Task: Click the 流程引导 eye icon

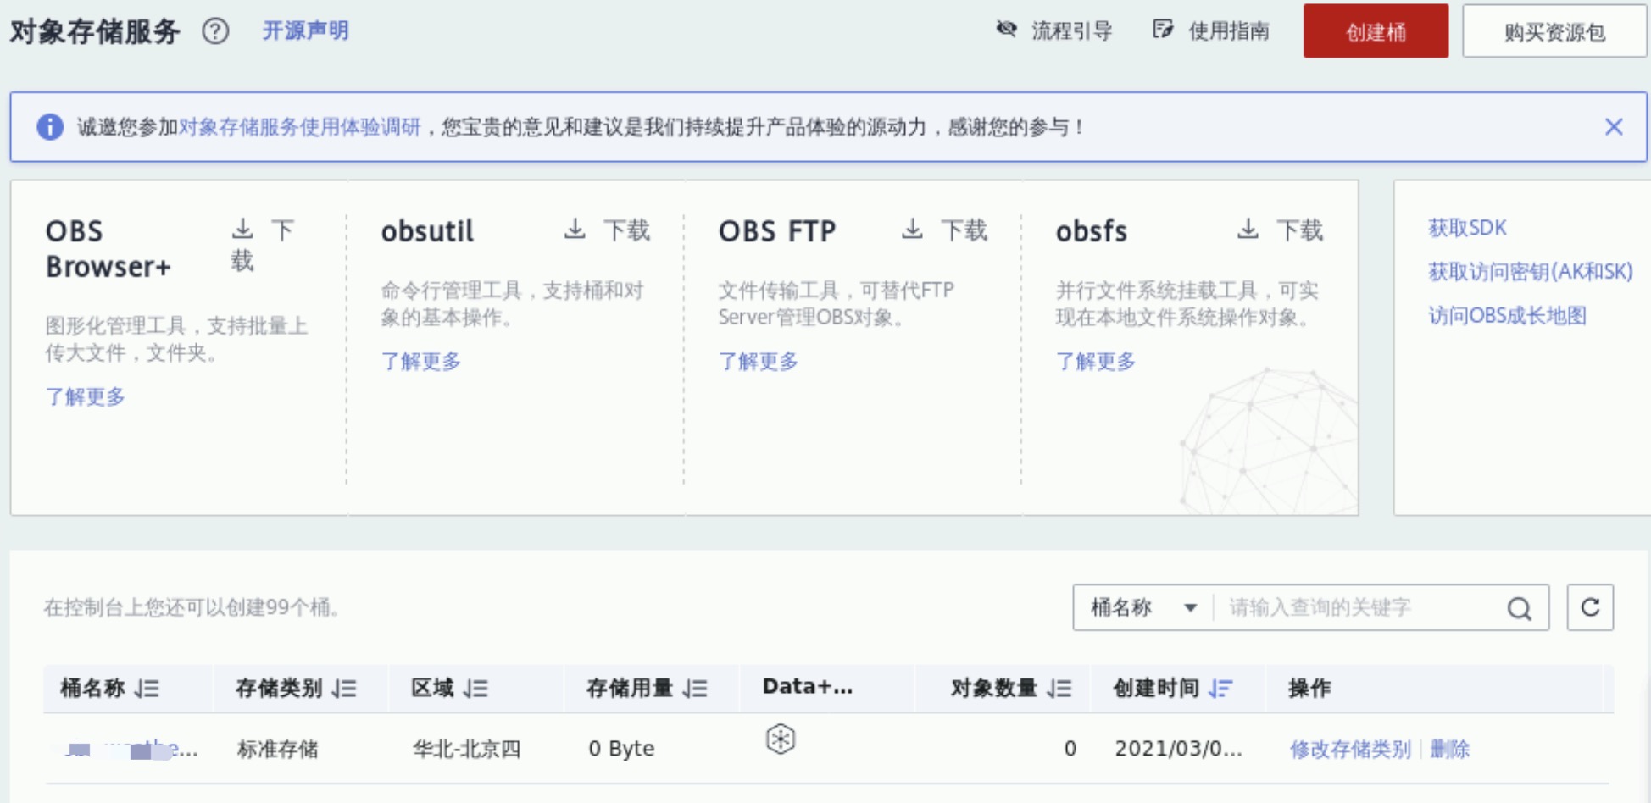Action: (1006, 30)
